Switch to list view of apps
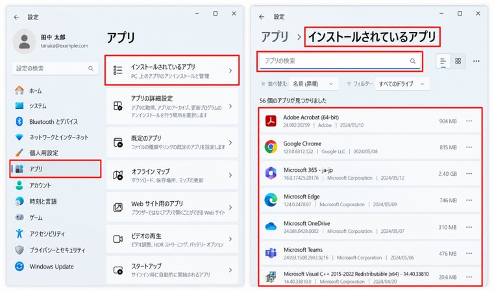The image size is (494, 292). coord(443,61)
